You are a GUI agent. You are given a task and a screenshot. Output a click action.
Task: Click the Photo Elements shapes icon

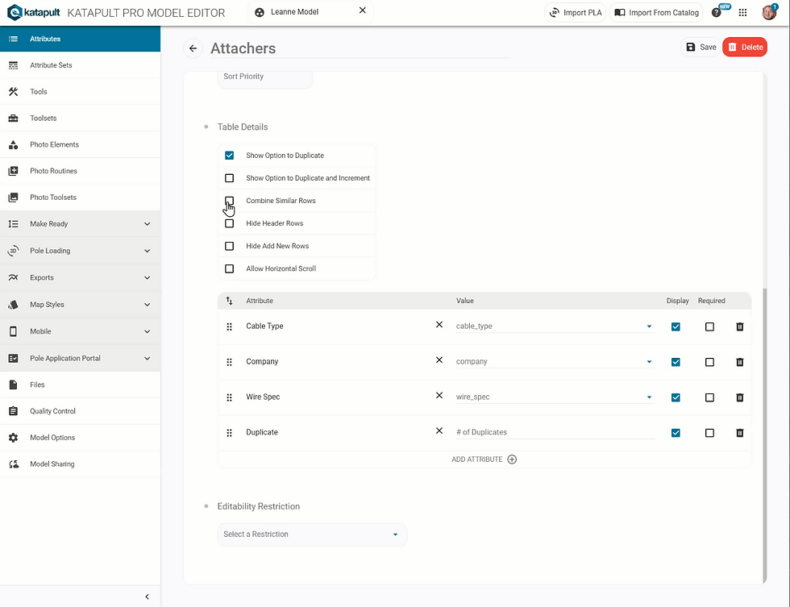(x=14, y=144)
